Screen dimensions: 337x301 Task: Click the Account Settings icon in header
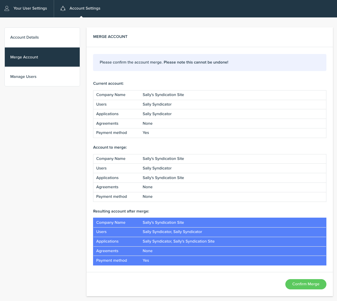[x=63, y=9]
